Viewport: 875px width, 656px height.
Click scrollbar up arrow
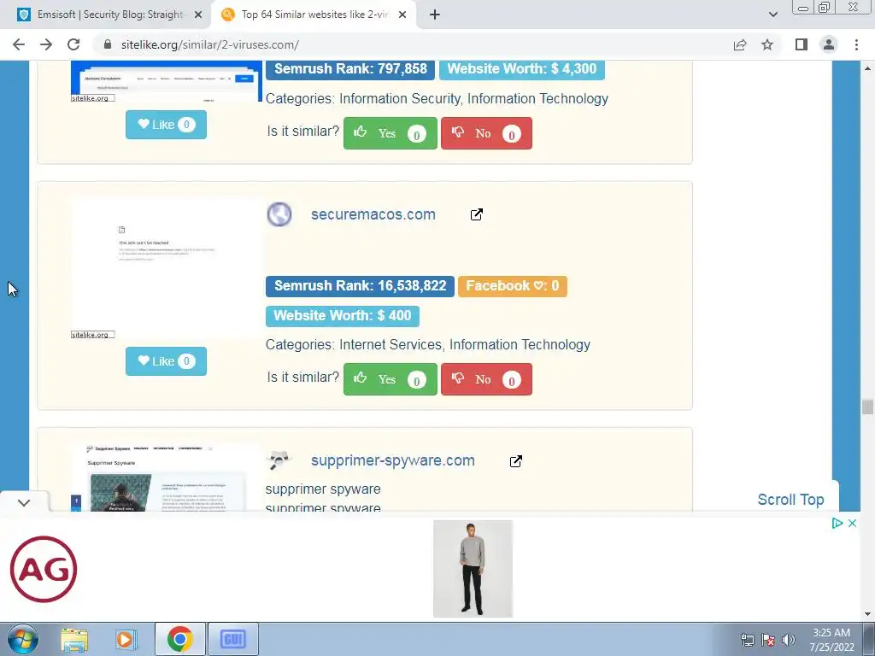click(x=867, y=68)
